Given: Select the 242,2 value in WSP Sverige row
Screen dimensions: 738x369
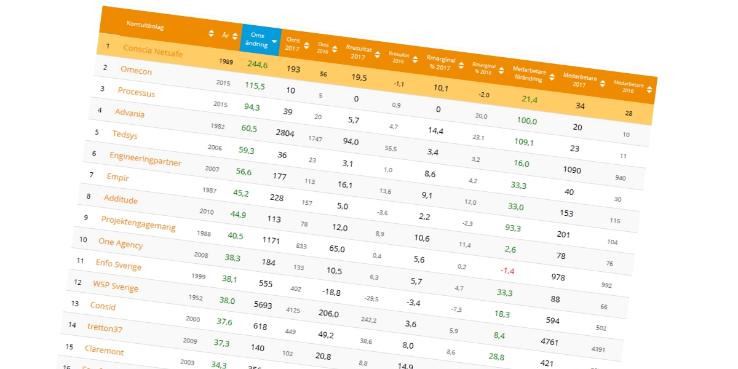Looking at the screenshot, I should pyautogui.click(x=369, y=320).
